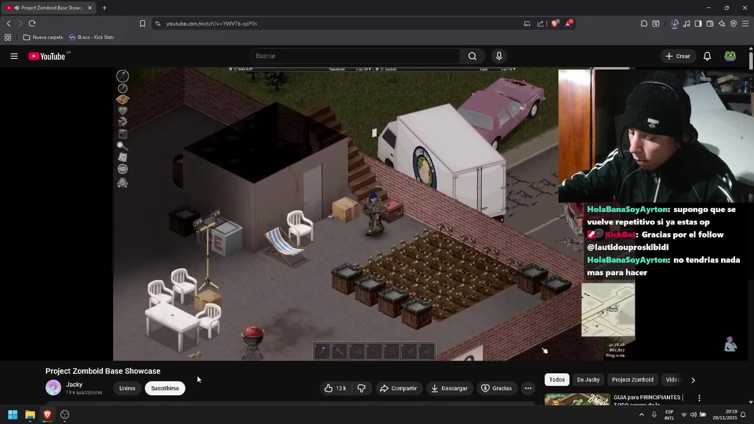Click the Buscar search field
This screenshot has height=424, width=754.
coord(355,56)
